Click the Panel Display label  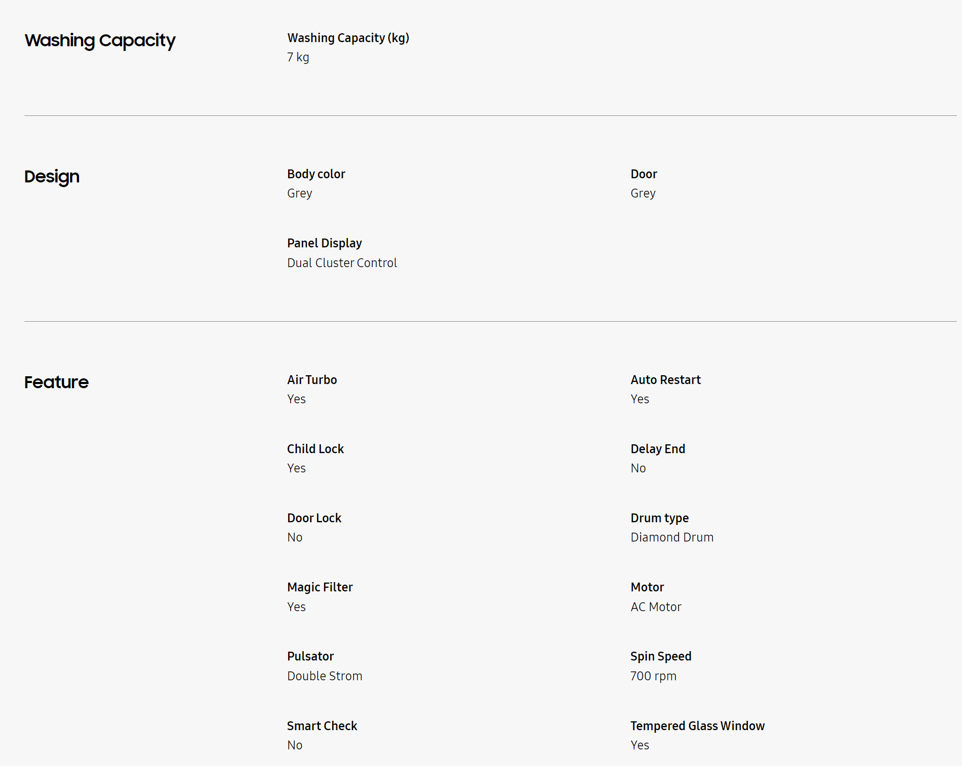pyautogui.click(x=324, y=243)
